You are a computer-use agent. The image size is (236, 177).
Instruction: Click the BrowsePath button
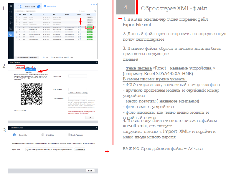tap(80, 150)
